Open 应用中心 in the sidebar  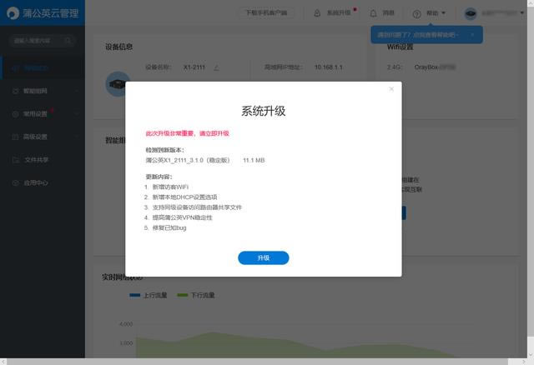tap(37, 182)
